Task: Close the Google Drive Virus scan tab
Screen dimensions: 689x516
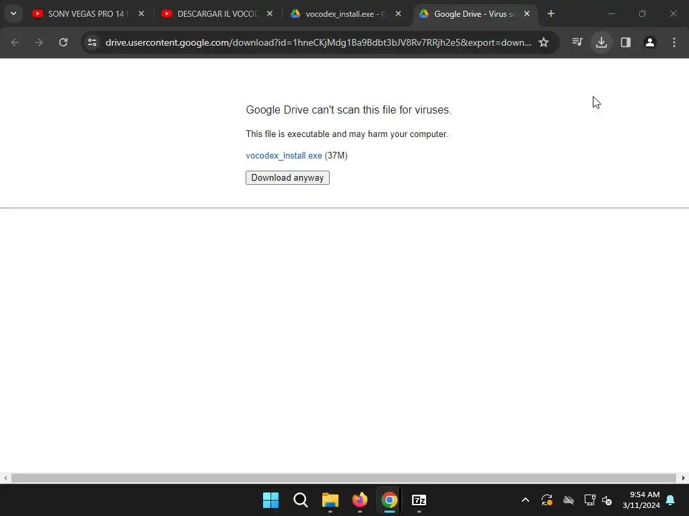Action: (527, 14)
